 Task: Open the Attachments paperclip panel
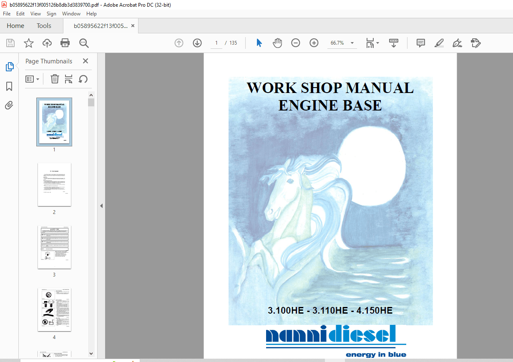tap(9, 106)
